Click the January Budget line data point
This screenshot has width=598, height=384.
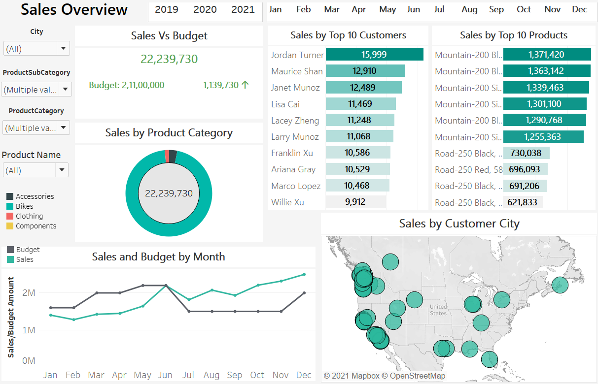click(x=51, y=308)
